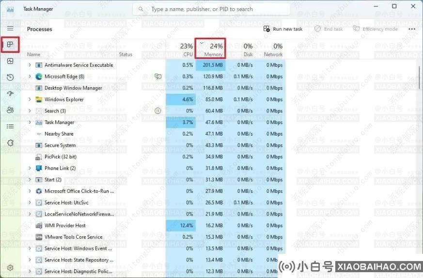This screenshot has height=278, width=423.
Task: Click the VMware Tools Core Service icon
Action: (39, 237)
